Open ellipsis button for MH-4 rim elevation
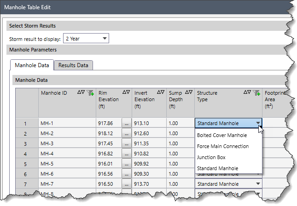Viewport: 297px width, 206px height. pos(126,154)
